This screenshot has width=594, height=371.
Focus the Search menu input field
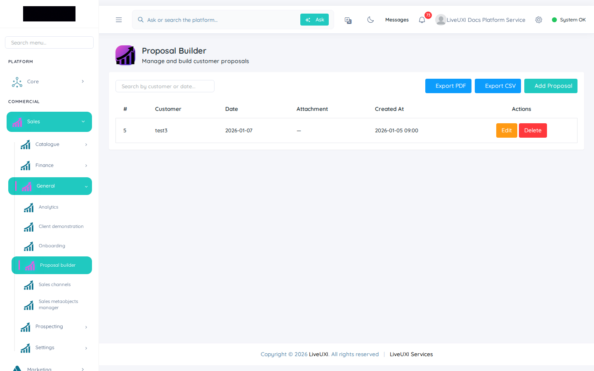(x=49, y=42)
